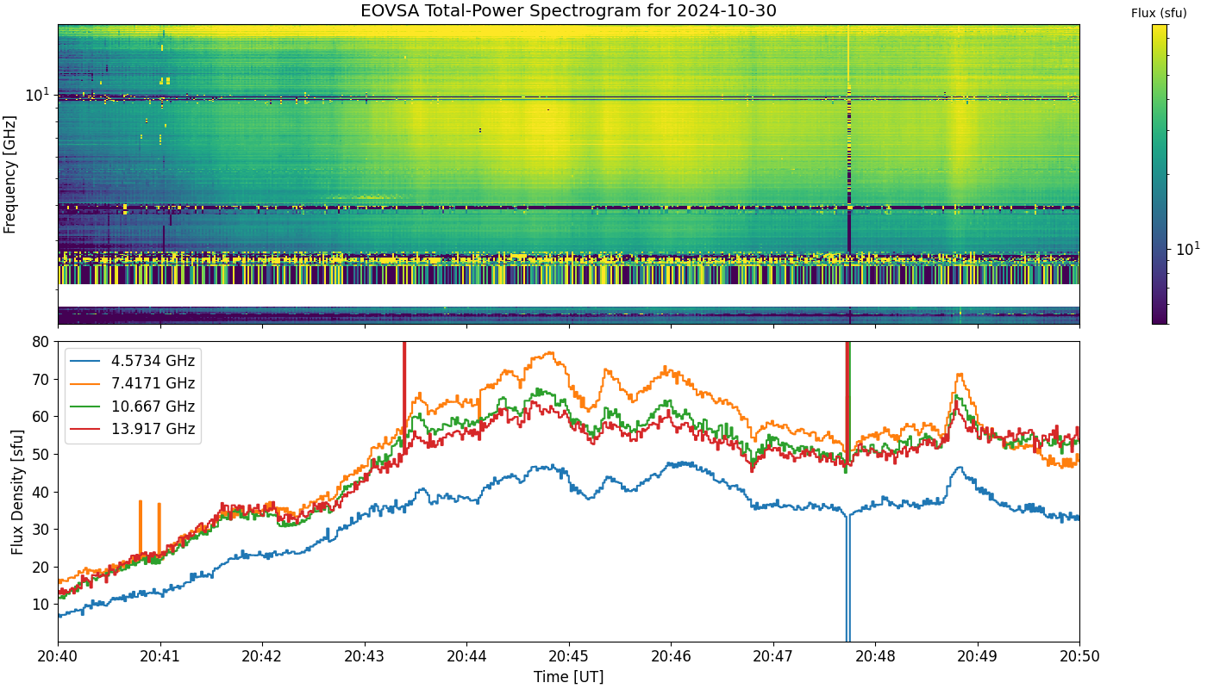This screenshot has width=1207, height=689.
Task: Click the 20:48 time tick label
Action: point(876,657)
